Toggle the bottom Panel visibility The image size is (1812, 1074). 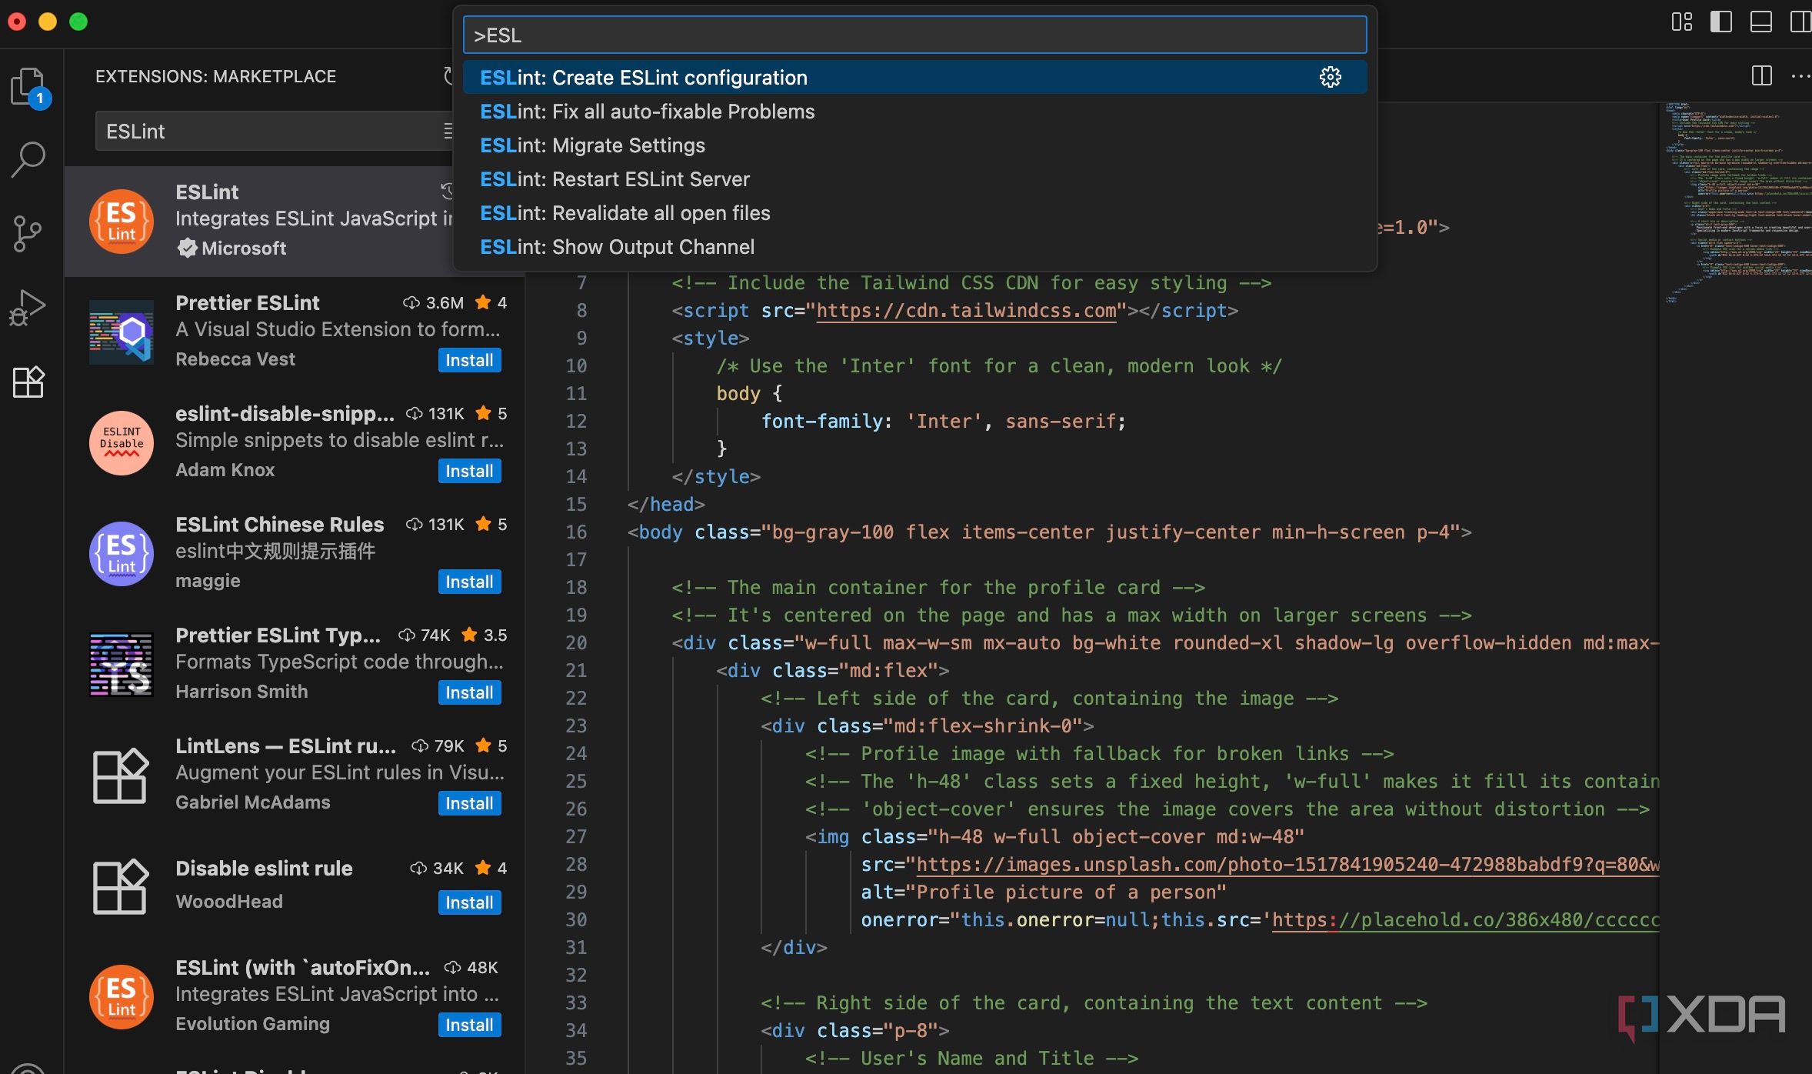1761,22
